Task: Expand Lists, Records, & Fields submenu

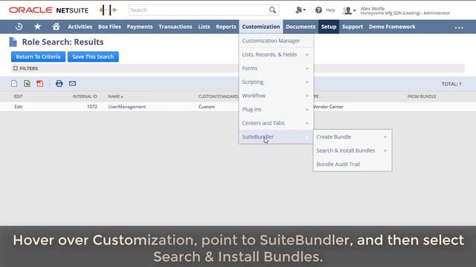Action: (x=275, y=54)
